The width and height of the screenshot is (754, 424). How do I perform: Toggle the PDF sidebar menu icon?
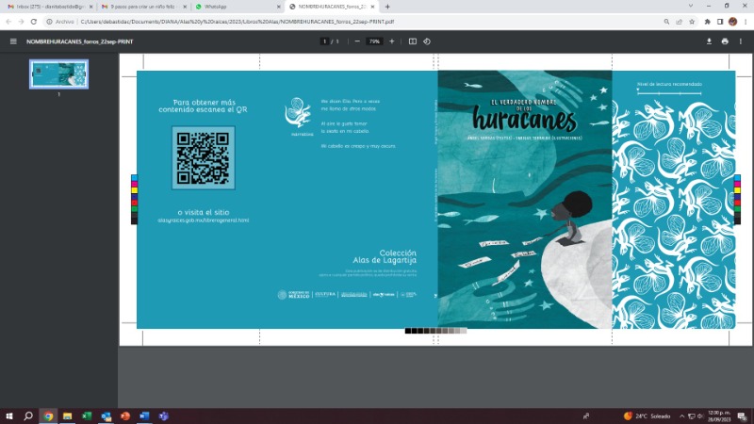[x=13, y=41]
